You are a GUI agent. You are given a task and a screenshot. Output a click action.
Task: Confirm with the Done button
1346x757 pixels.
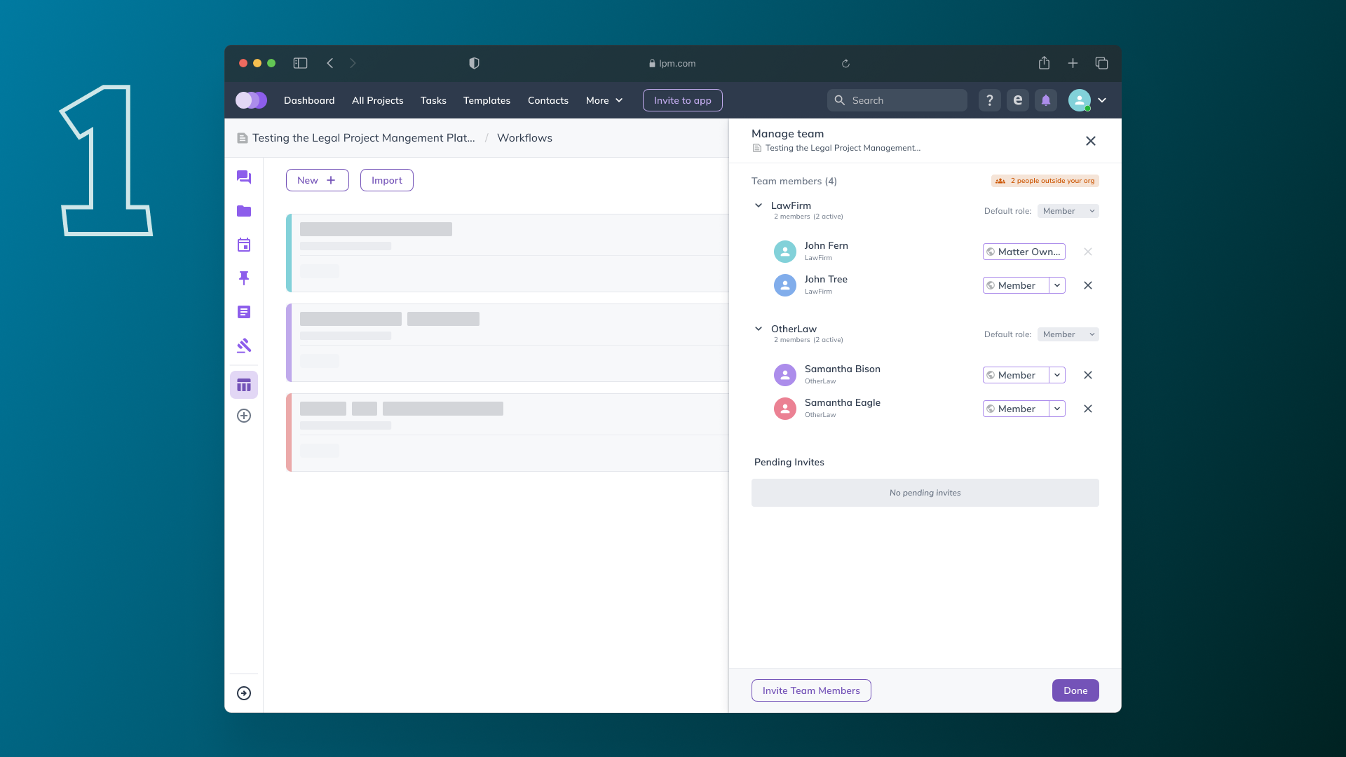1075,690
